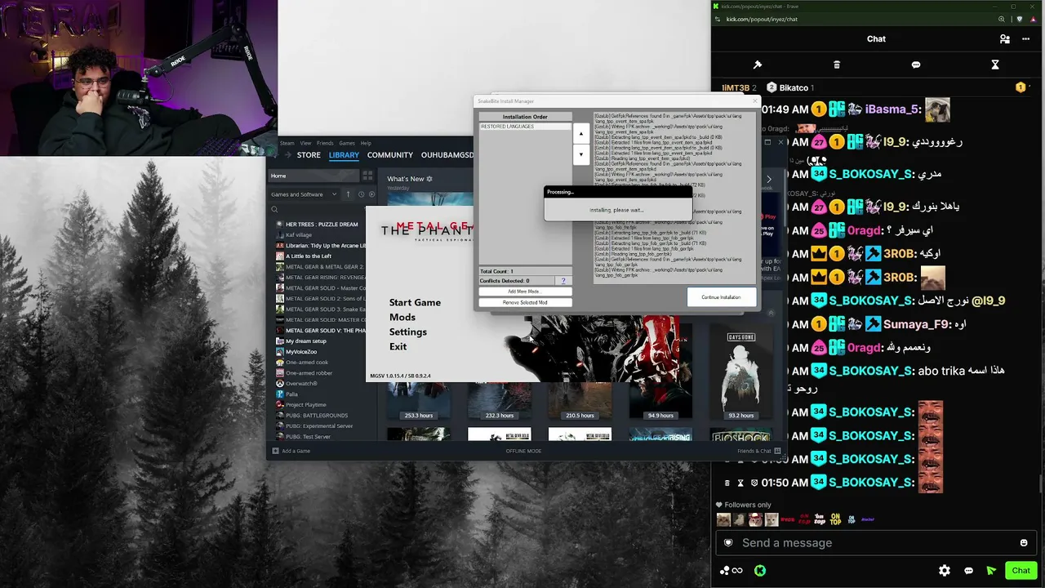1045x588 pixels.
Task: Click Start Game in the SnakeBite launcher
Action: (x=415, y=302)
